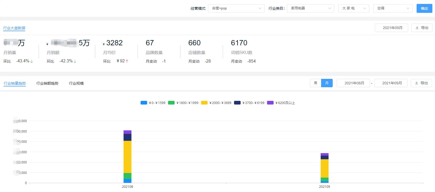Click the download icon in the top 导出 button

coord(417,28)
